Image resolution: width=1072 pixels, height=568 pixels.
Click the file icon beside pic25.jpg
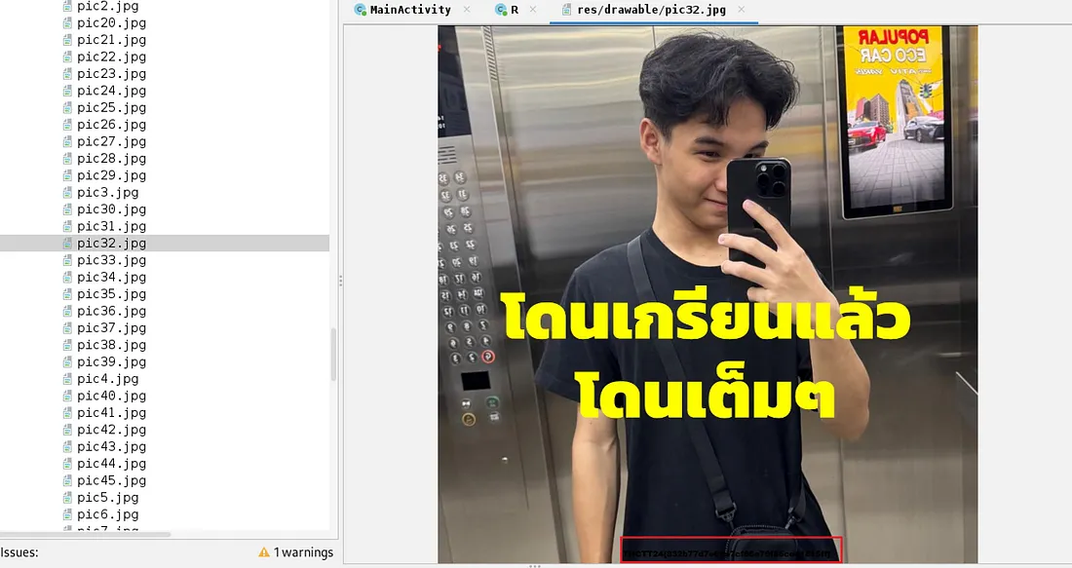tap(67, 107)
